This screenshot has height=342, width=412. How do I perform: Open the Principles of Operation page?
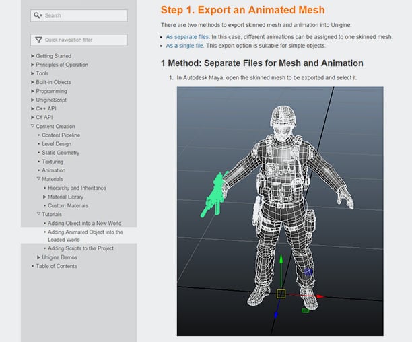pos(62,65)
